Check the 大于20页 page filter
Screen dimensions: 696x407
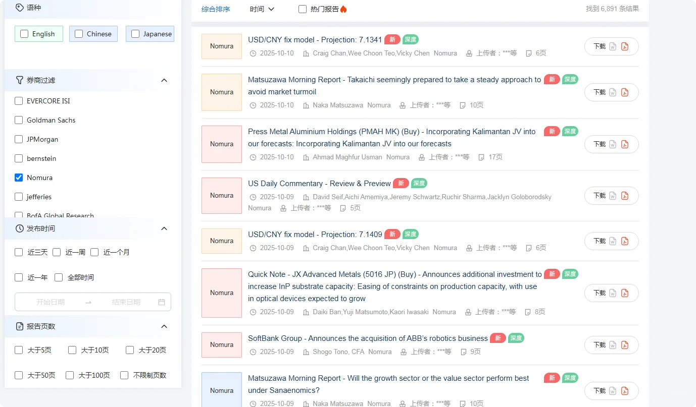click(x=130, y=350)
